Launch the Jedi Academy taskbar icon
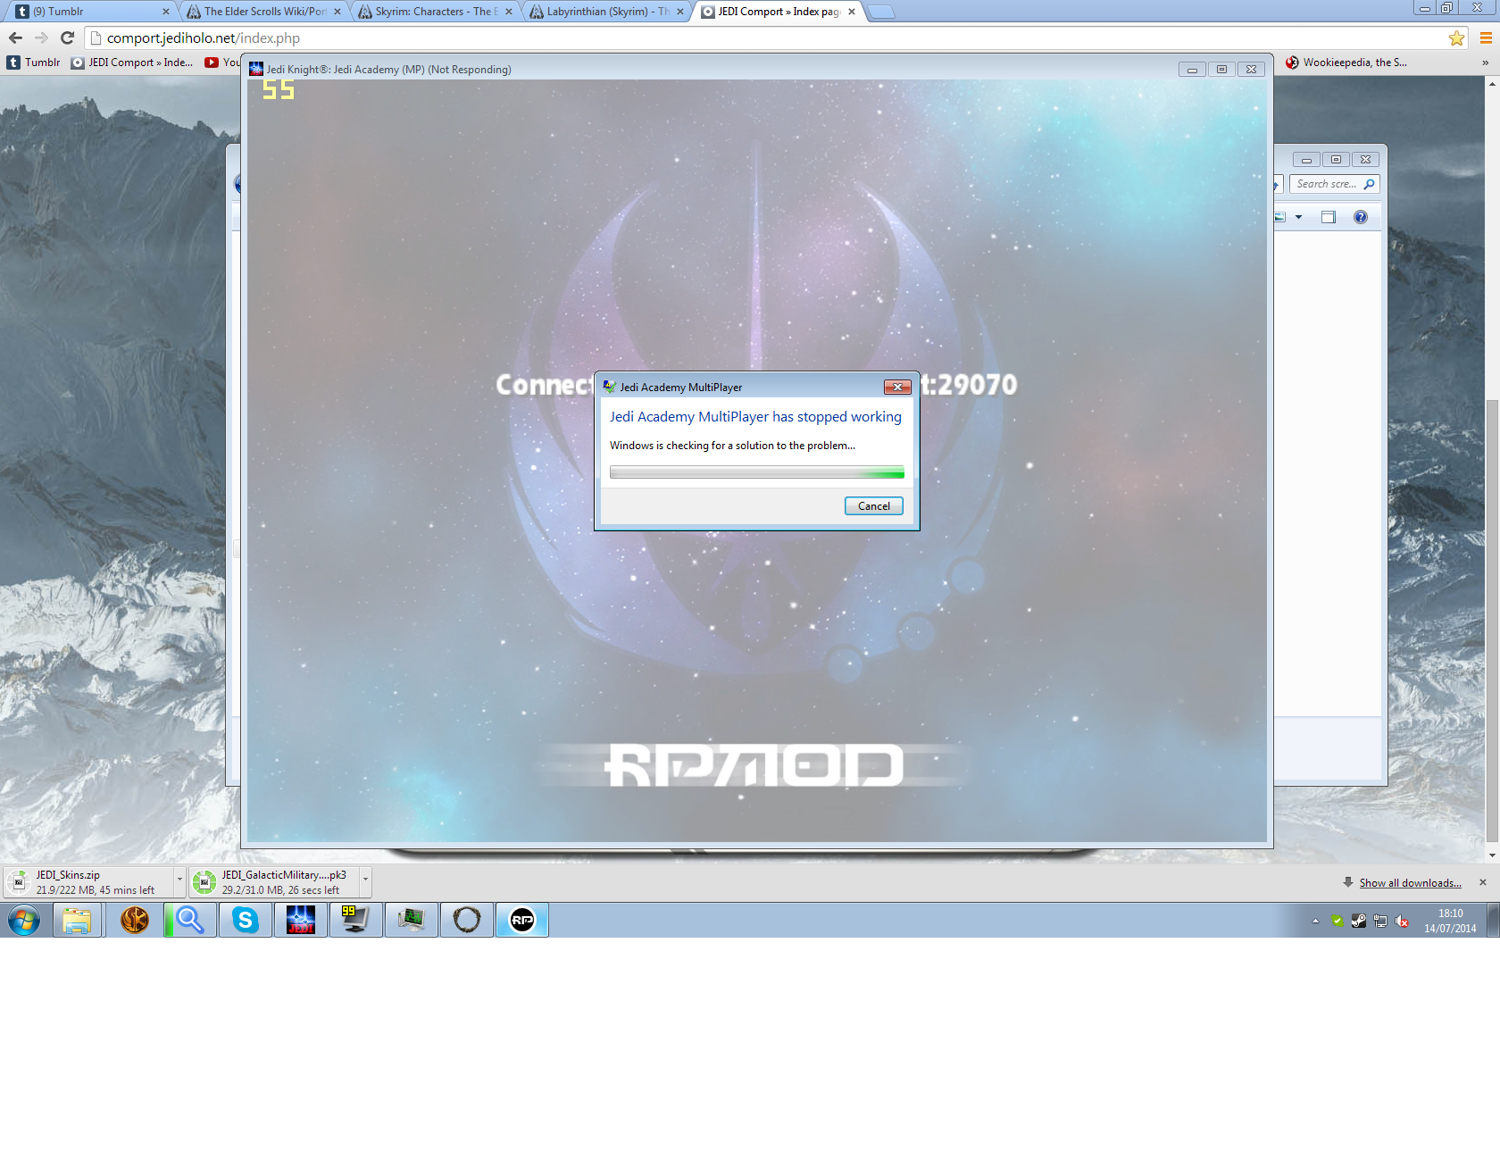Screen dimensions: 1500x1168 coord(301,920)
